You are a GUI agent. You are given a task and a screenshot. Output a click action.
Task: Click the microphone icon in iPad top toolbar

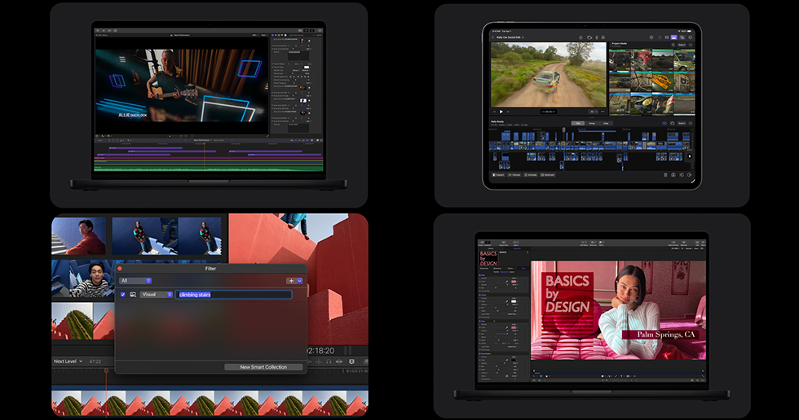point(598,37)
